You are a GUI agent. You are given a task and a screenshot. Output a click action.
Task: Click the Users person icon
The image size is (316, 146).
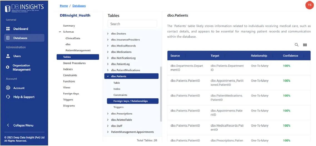click(x=8, y=56)
